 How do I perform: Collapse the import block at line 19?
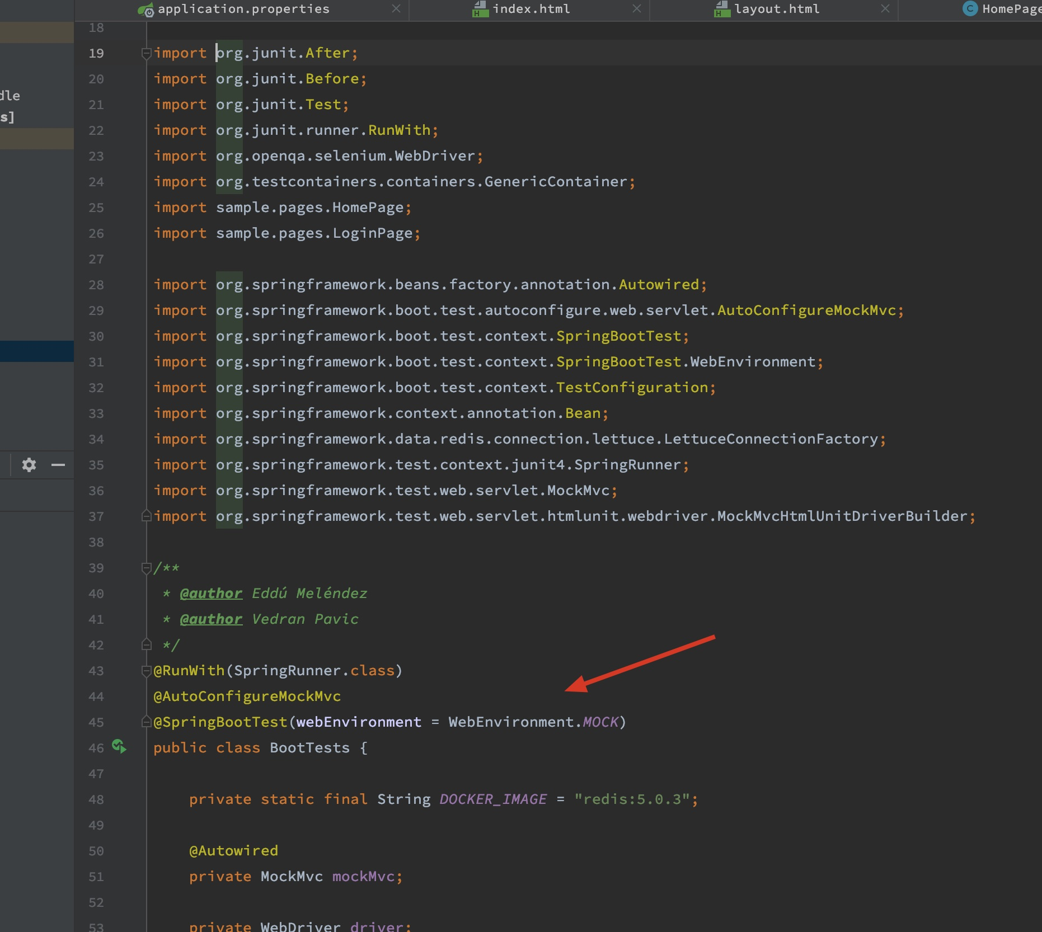tap(147, 54)
